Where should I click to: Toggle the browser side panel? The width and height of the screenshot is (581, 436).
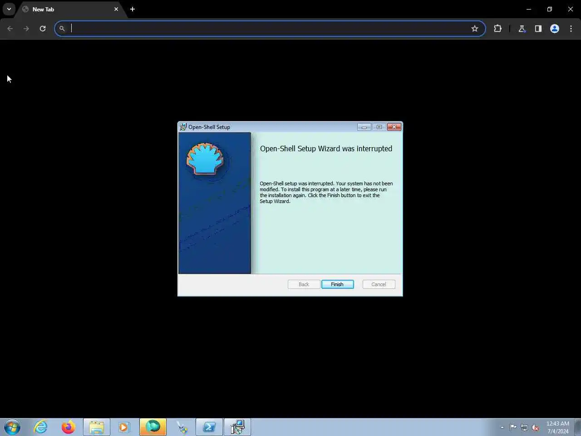pyautogui.click(x=538, y=29)
